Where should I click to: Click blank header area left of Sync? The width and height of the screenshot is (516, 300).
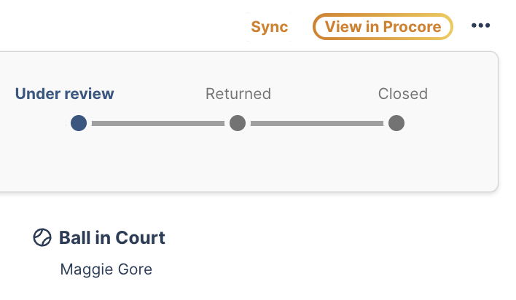(x=122, y=26)
